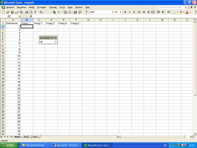Switch to the Blad3 sheet tab
Image resolution: width=197 pixels, height=148 pixels.
click(x=35, y=137)
